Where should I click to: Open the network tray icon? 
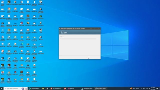[x=145, y=88]
